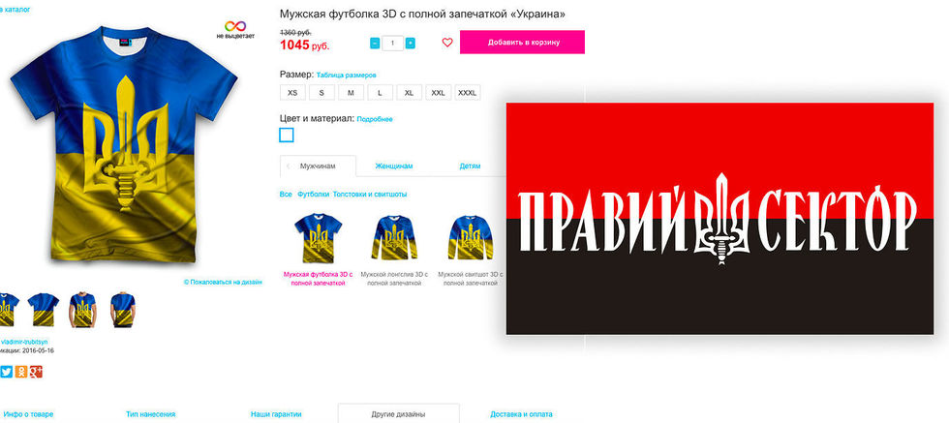Click the left chevron beside Мужчинам tab
Screen dimensions: 949x423
(289, 166)
